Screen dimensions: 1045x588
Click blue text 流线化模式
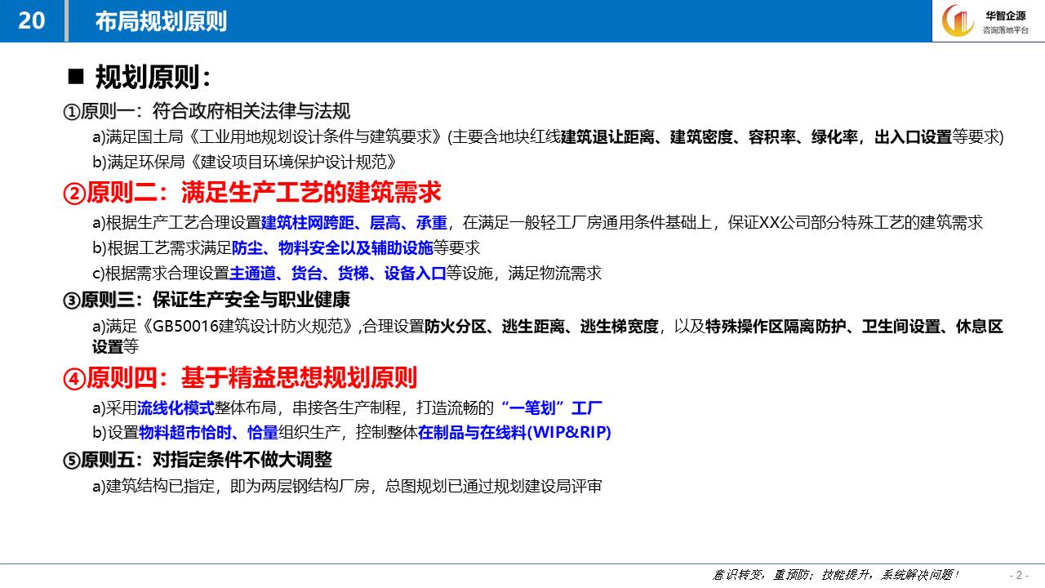(176, 407)
